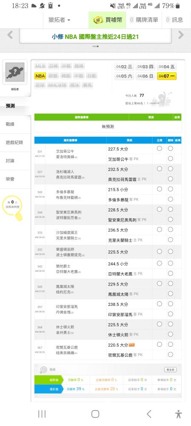Tap the Android home button
This screenshot has height=426, width=191.
pos(95,414)
